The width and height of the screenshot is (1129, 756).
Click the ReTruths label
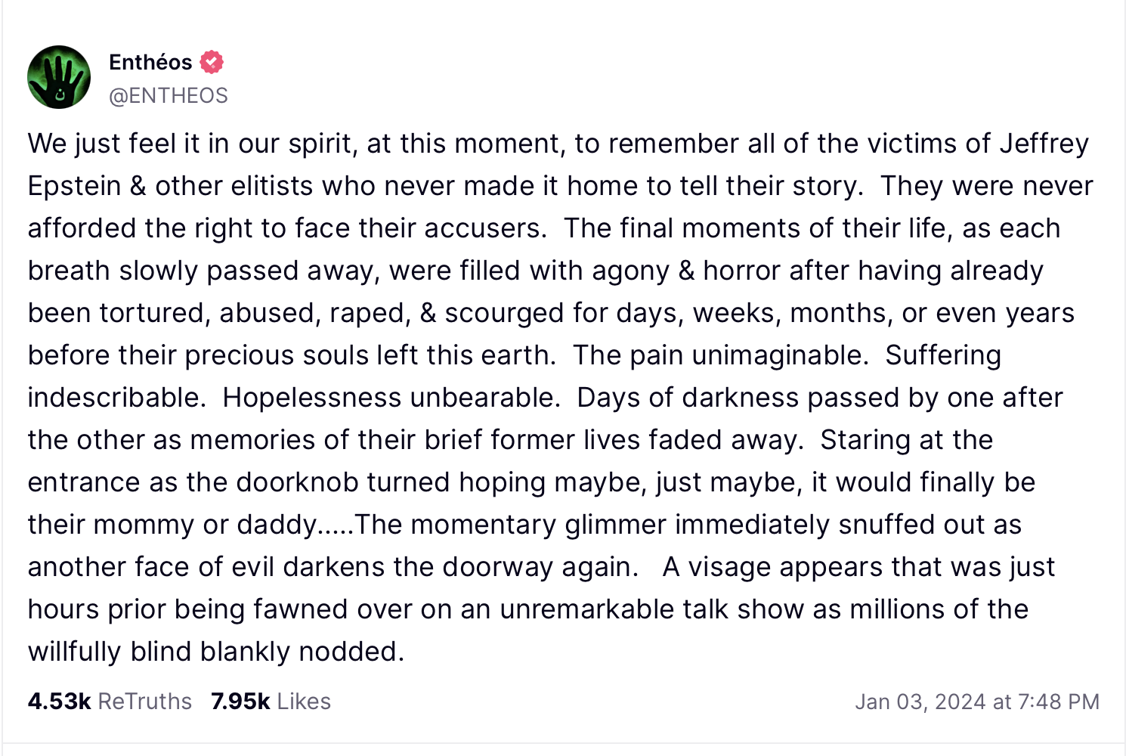tap(144, 702)
